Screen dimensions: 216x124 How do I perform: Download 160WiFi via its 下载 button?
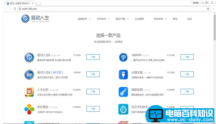187,57
